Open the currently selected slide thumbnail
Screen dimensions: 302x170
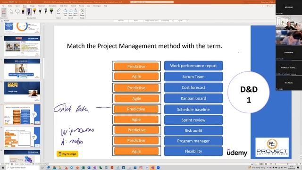[x=22, y=114]
